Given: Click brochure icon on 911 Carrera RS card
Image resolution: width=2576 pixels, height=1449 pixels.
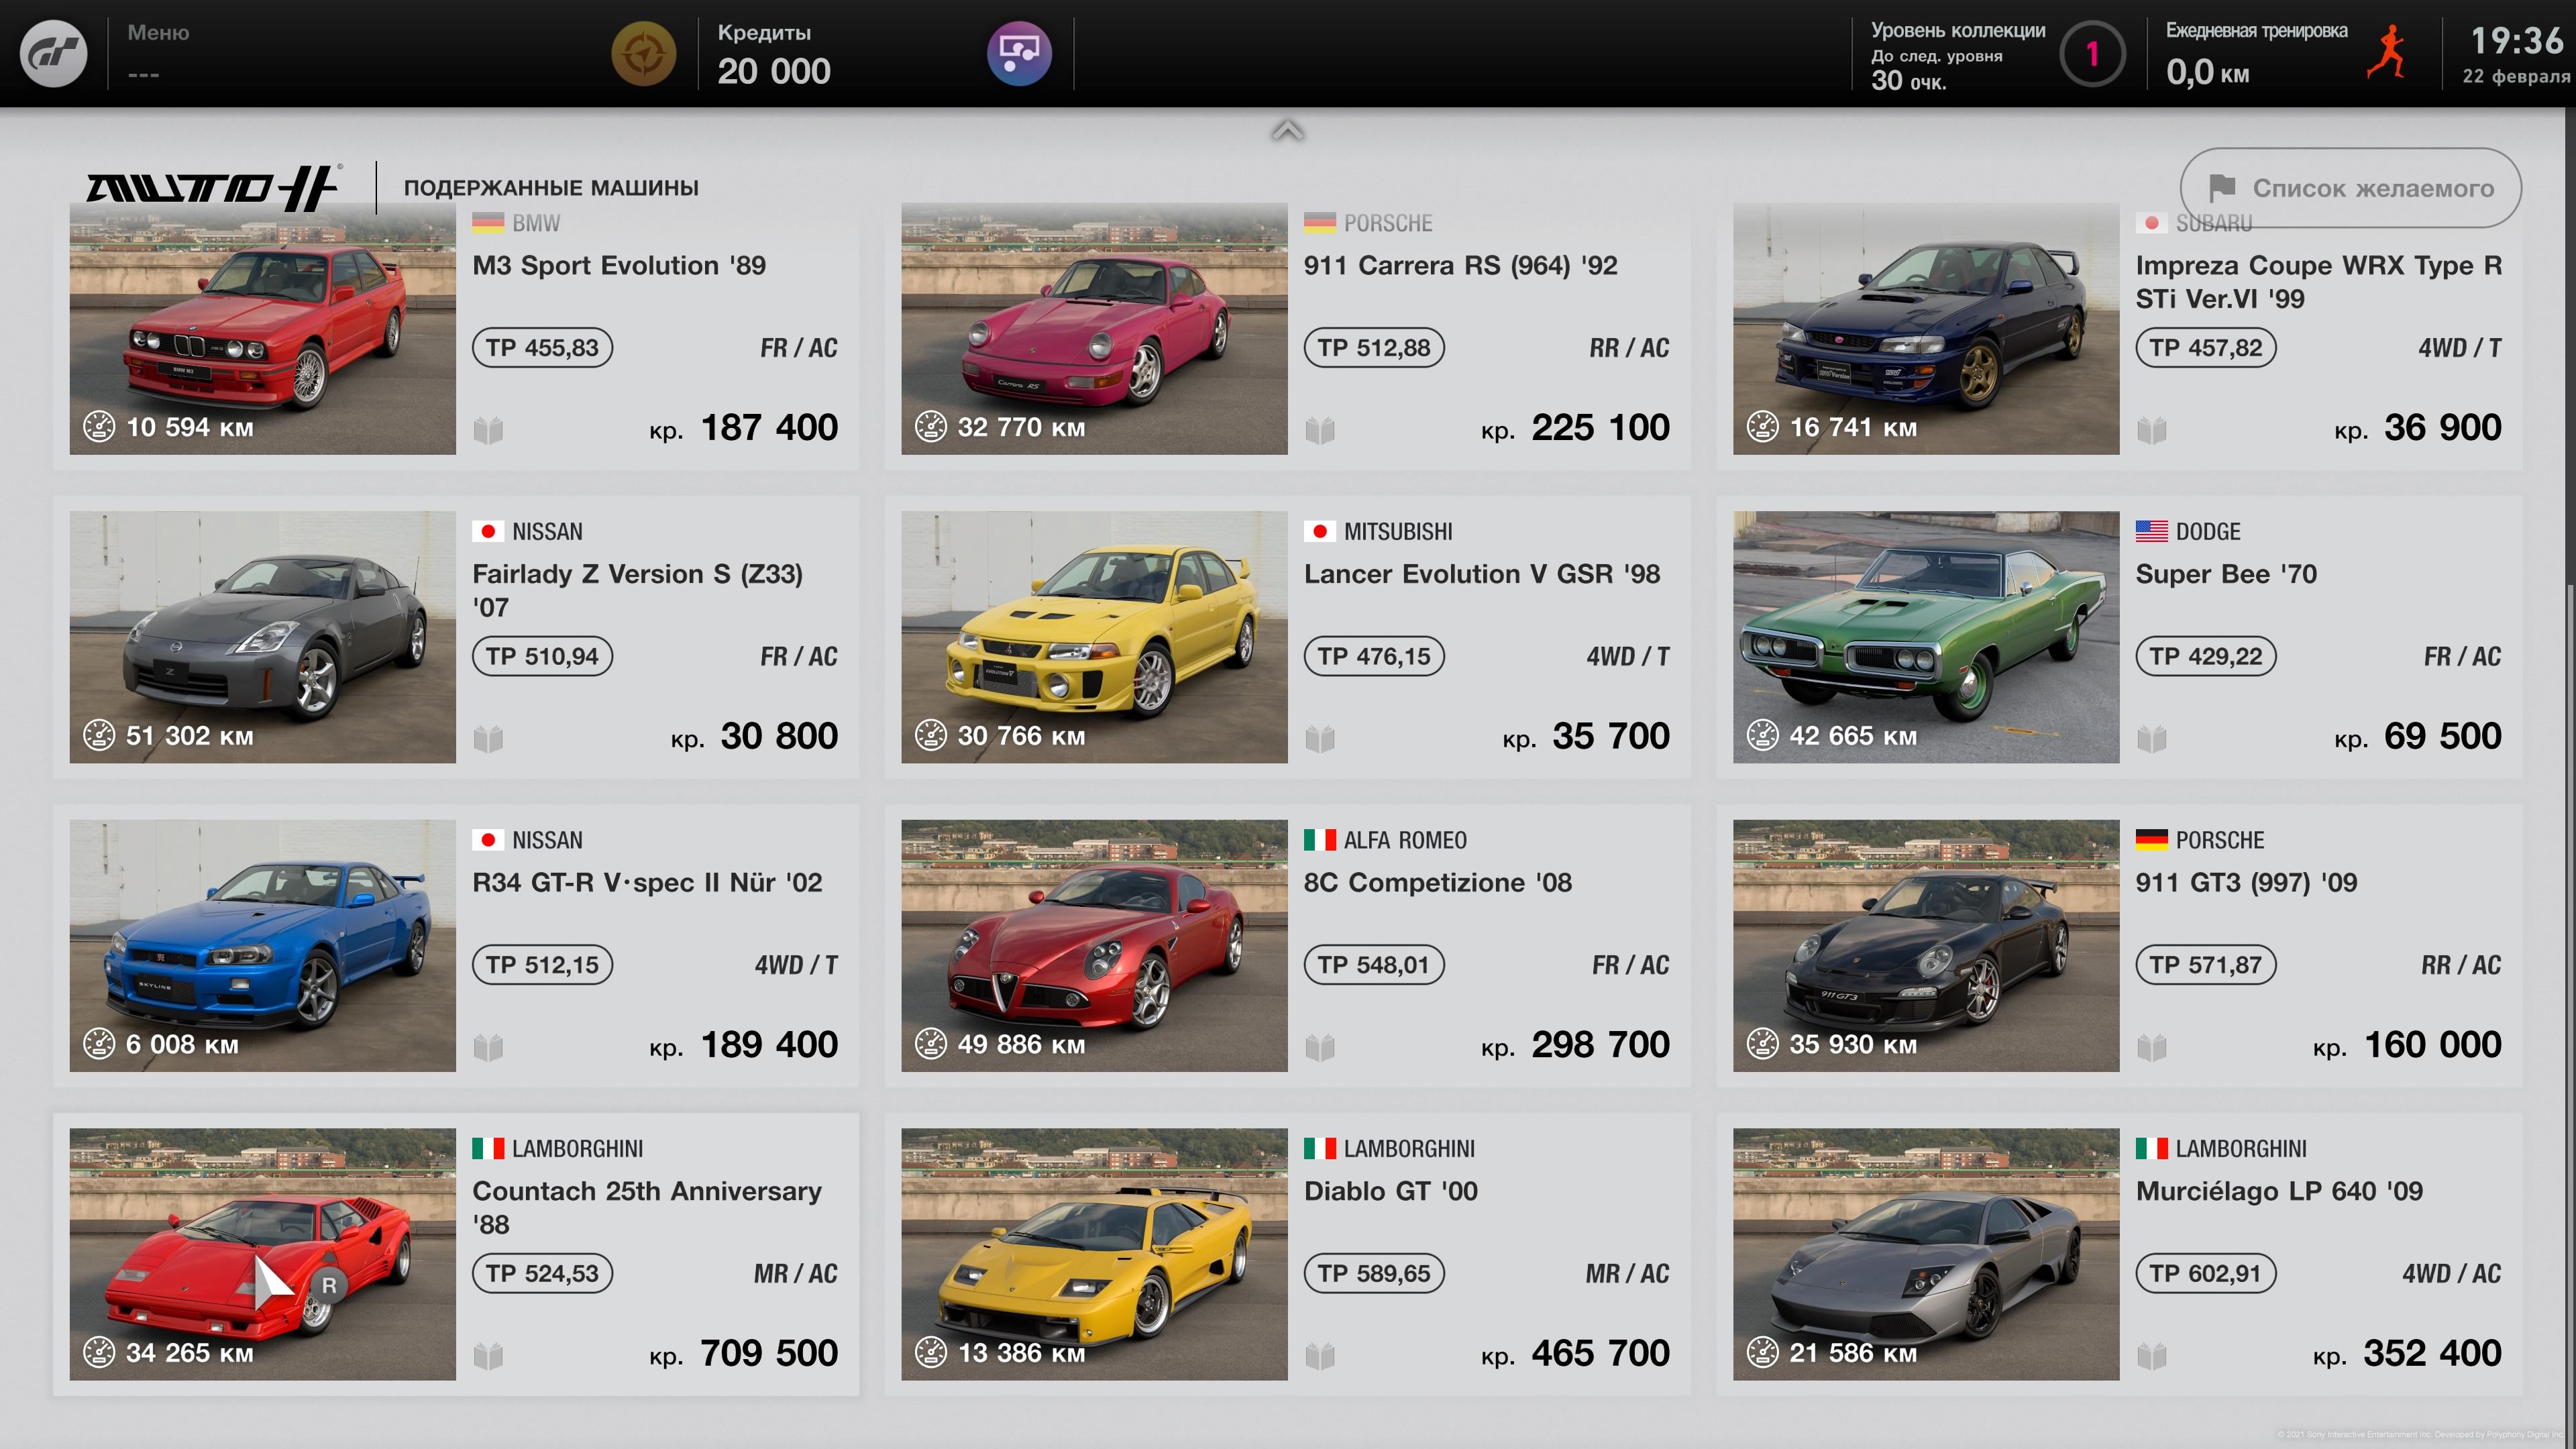Looking at the screenshot, I should tap(1320, 430).
